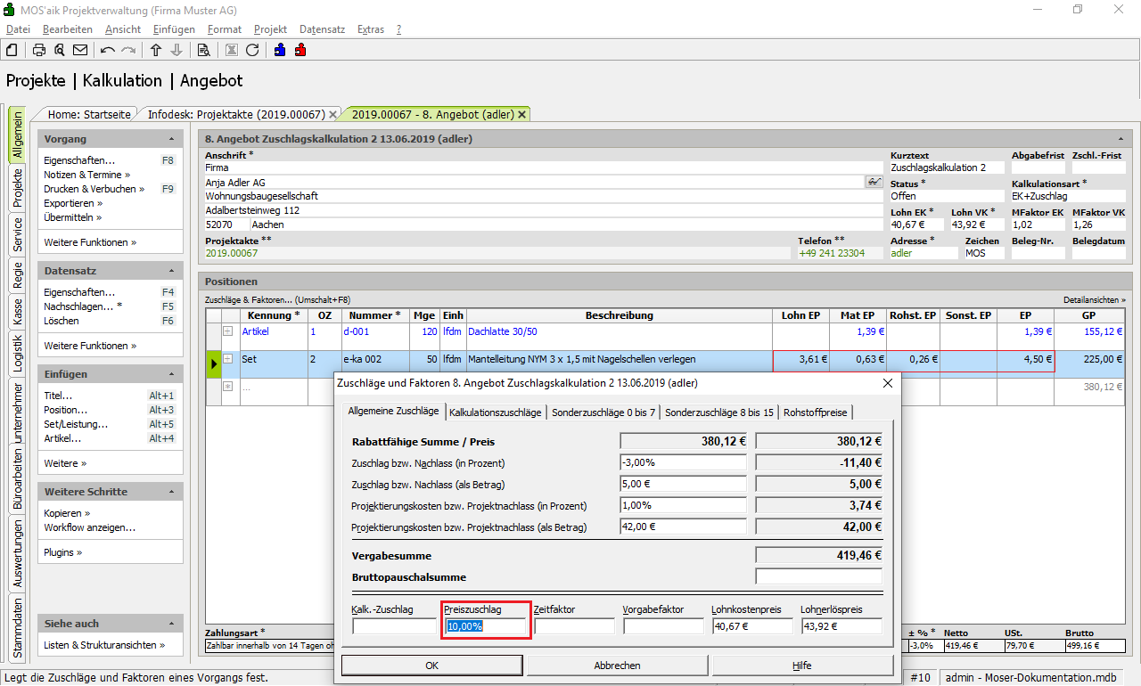1141x686 pixels.
Task: Click the printer icon in the toolbar
Action: point(39,50)
